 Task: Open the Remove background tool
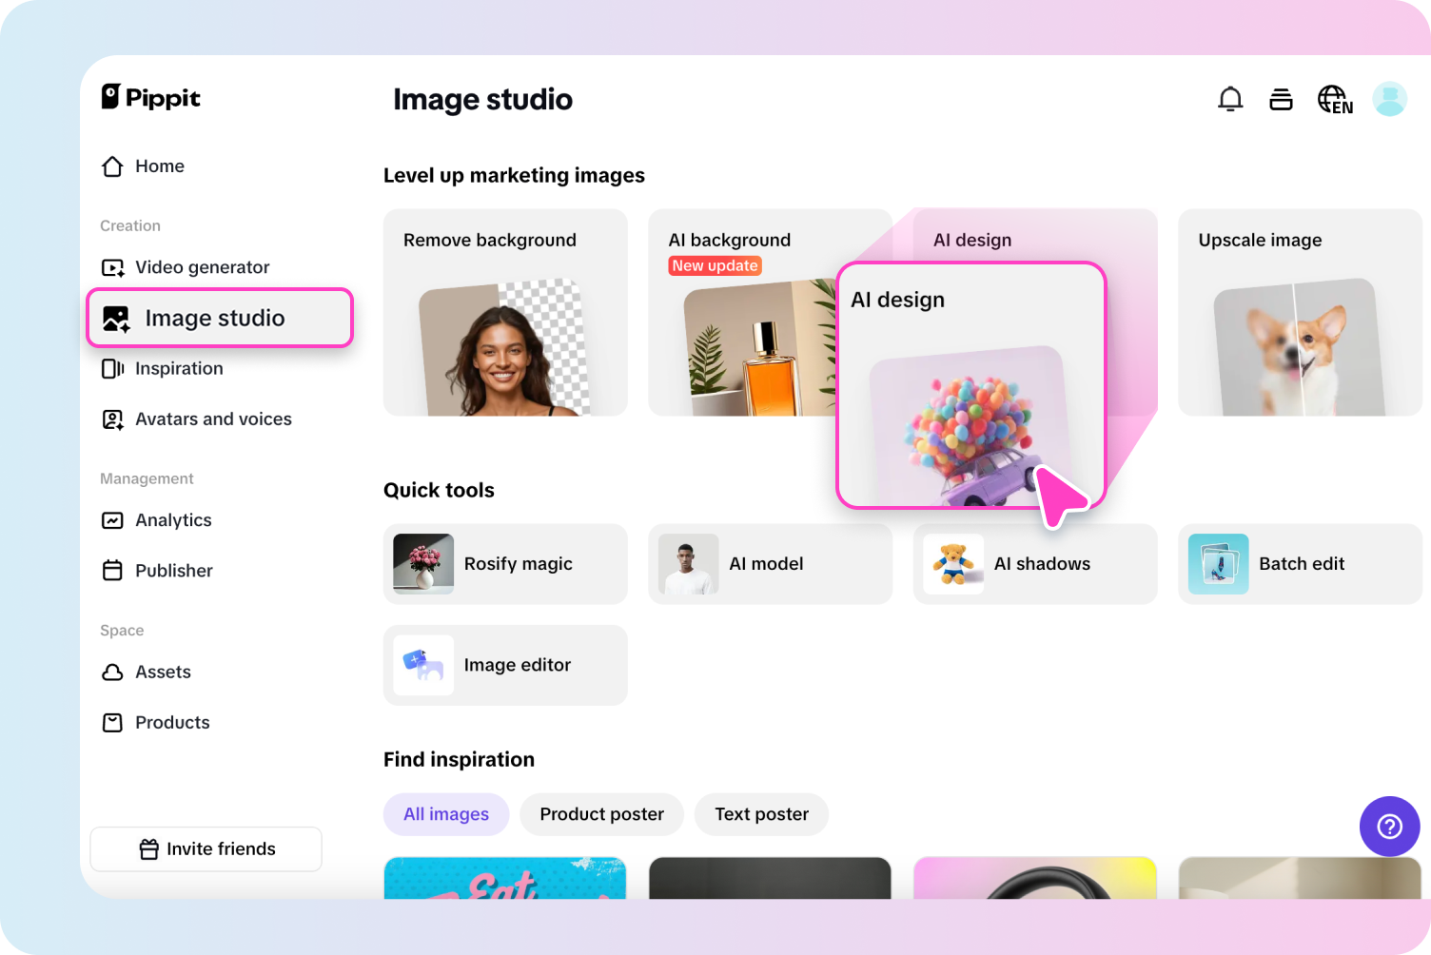(504, 312)
